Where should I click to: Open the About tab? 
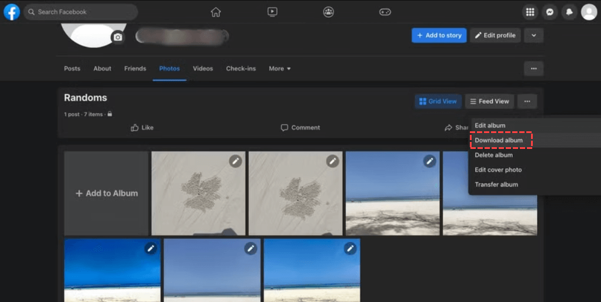tap(102, 68)
